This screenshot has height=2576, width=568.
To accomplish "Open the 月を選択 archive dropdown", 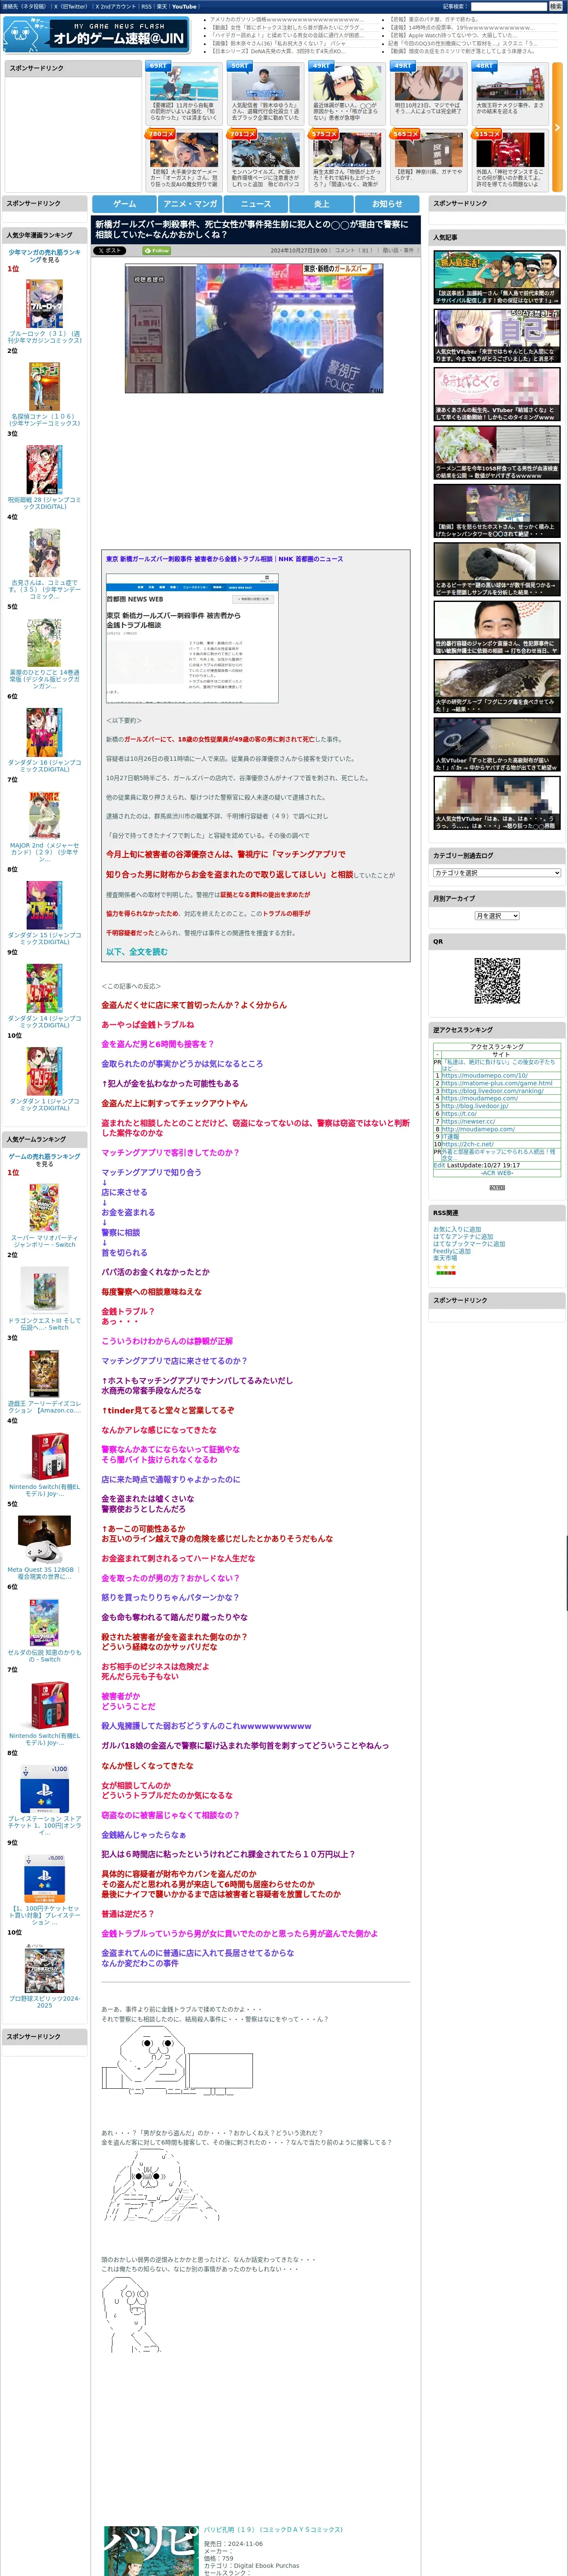I will (497, 916).
